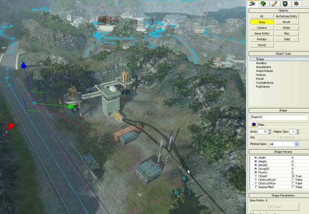The image size is (309, 214).
Task: Select the Prefabs category button
Action: point(262,39)
